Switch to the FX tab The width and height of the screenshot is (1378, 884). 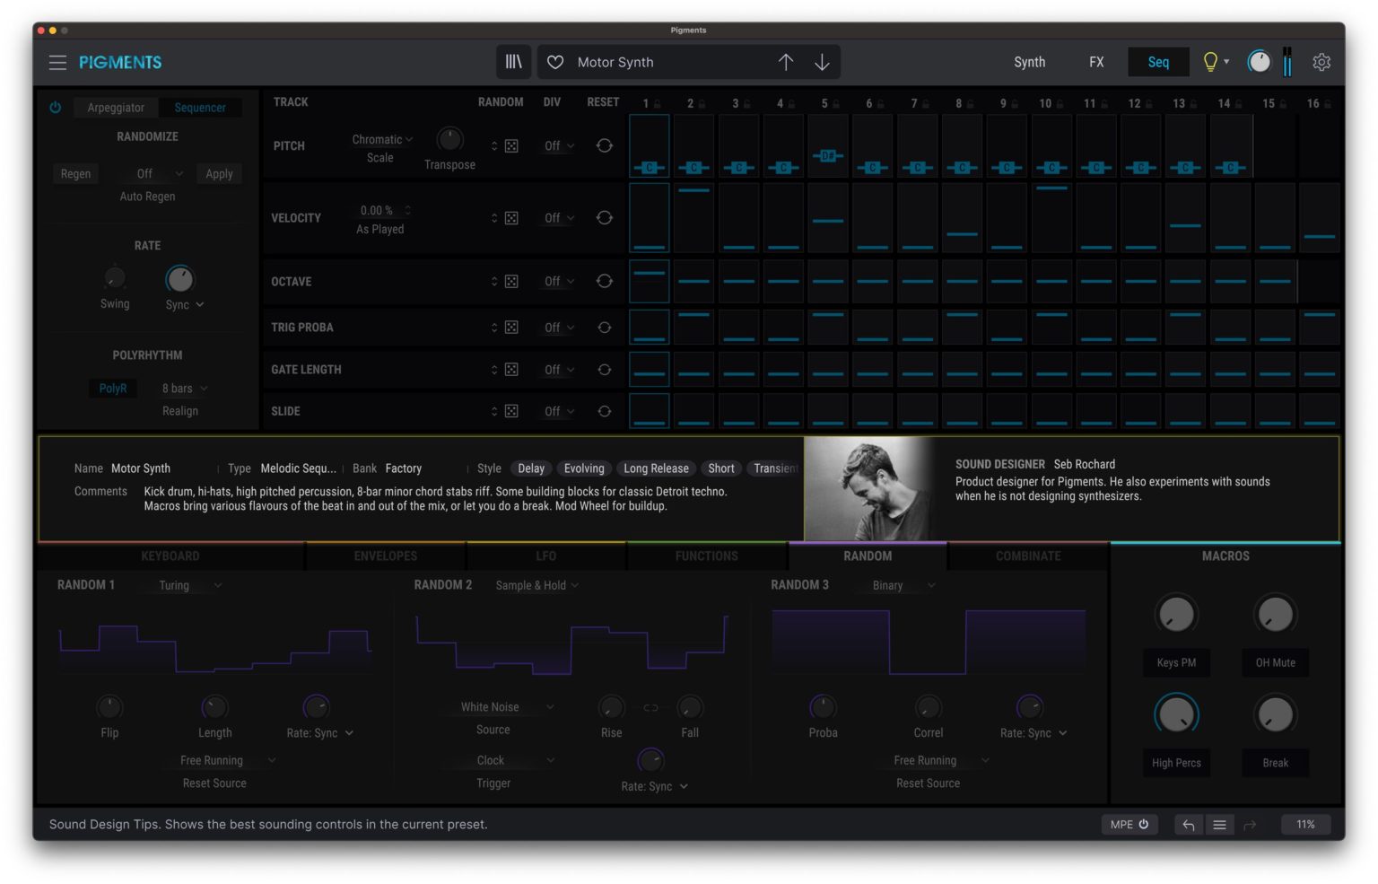click(x=1096, y=62)
